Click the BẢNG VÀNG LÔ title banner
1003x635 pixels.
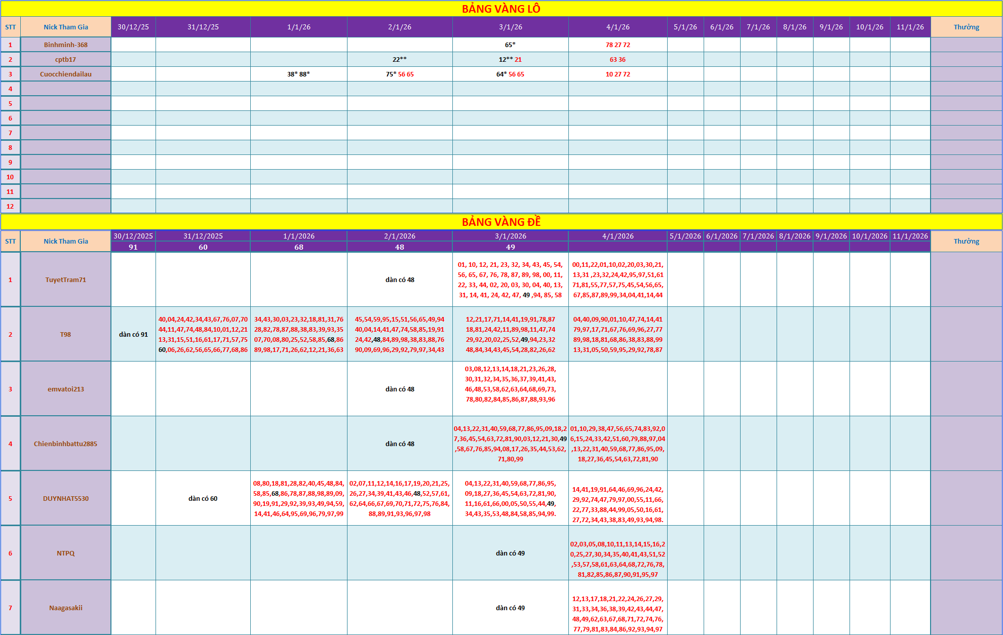(x=501, y=9)
